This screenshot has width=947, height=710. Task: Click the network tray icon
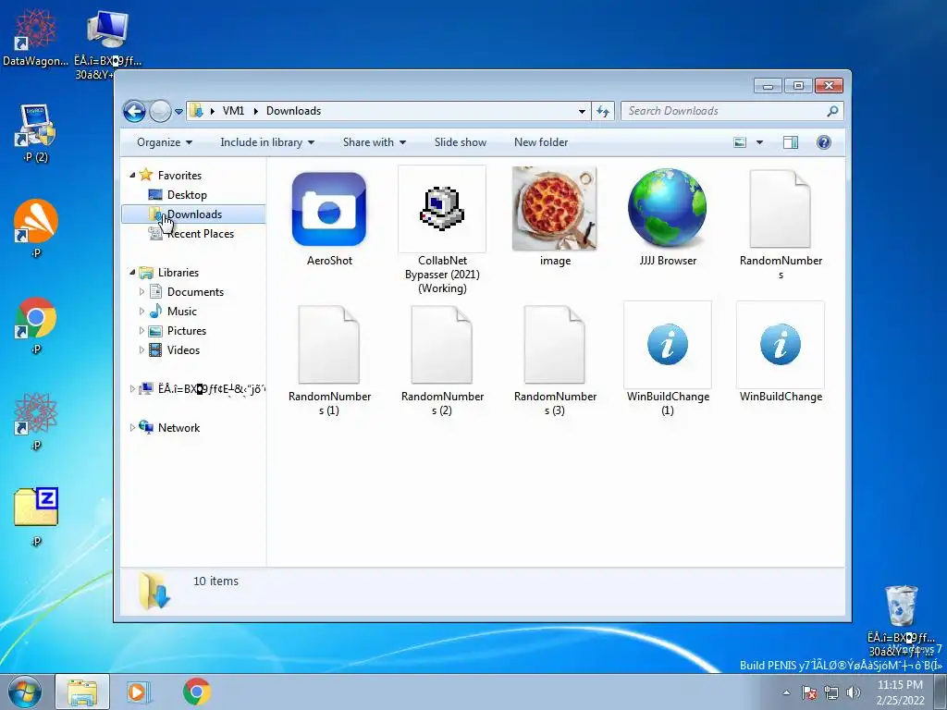point(831,692)
